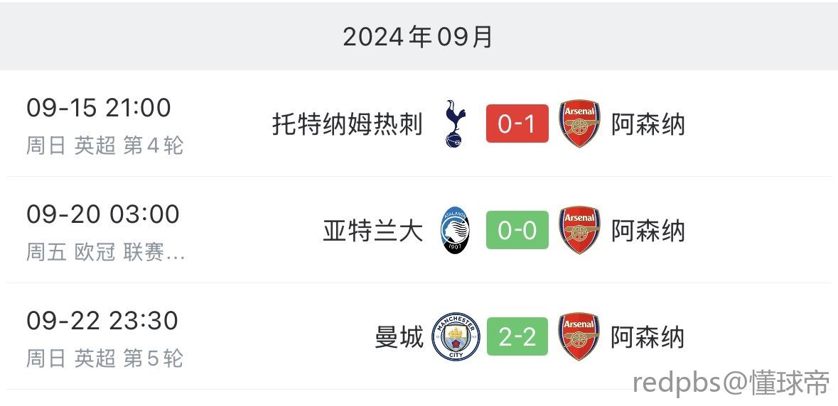The height and width of the screenshot is (406, 838).
Task: Select team name 曼城
Action: tap(399, 337)
